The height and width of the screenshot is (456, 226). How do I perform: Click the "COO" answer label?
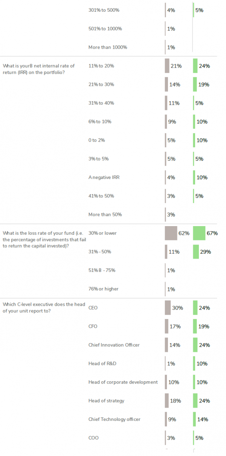point(93,438)
